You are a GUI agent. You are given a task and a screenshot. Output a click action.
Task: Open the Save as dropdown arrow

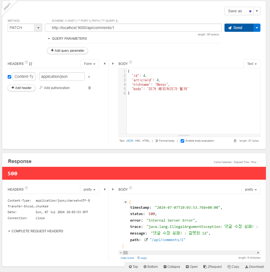257,11
